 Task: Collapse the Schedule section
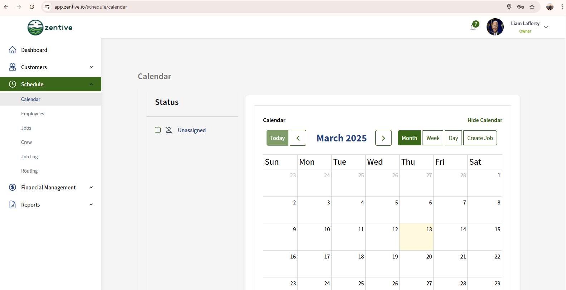coord(91,84)
